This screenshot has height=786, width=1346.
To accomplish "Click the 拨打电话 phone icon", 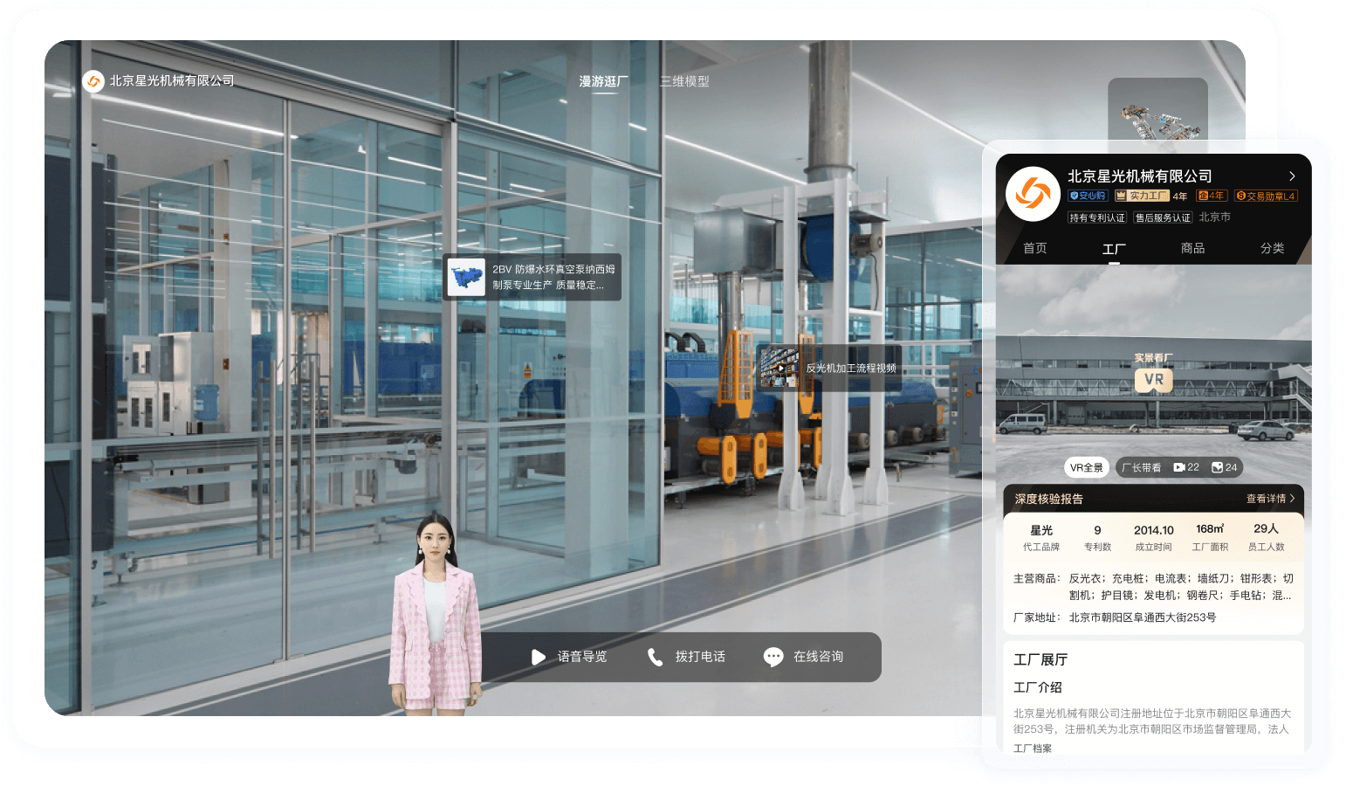I will tap(655, 657).
